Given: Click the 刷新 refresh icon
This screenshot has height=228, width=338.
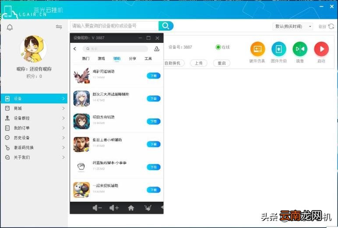Looking at the screenshot, I should (331, 27).
